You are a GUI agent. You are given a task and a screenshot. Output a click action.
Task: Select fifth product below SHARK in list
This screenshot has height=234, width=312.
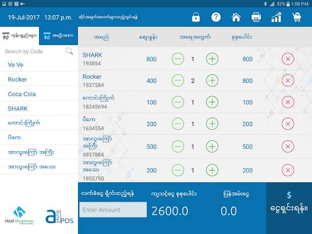tap(39, 123)
